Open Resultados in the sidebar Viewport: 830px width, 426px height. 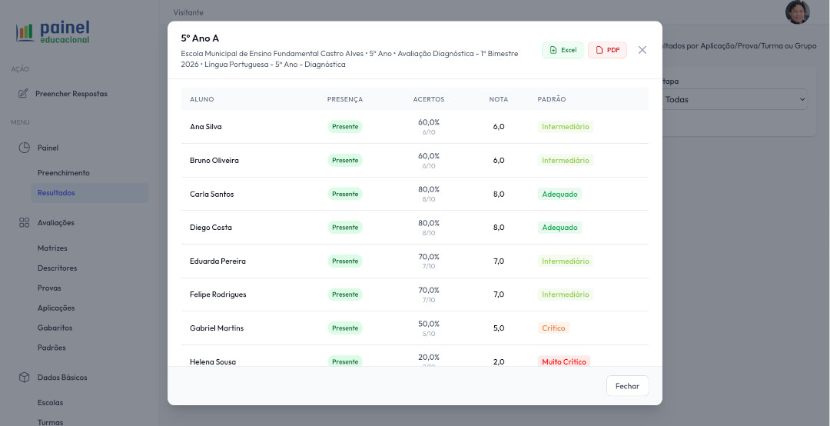tap(56, 193)
